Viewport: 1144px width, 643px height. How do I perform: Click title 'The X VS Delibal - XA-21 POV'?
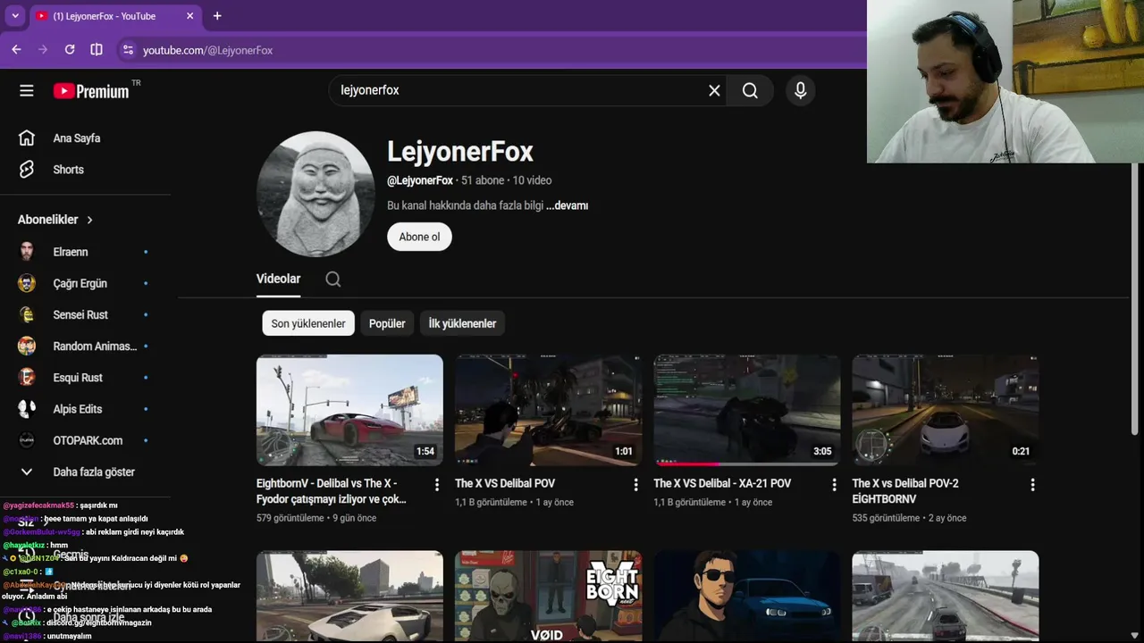pyautogui.click(x=722, y=483)
